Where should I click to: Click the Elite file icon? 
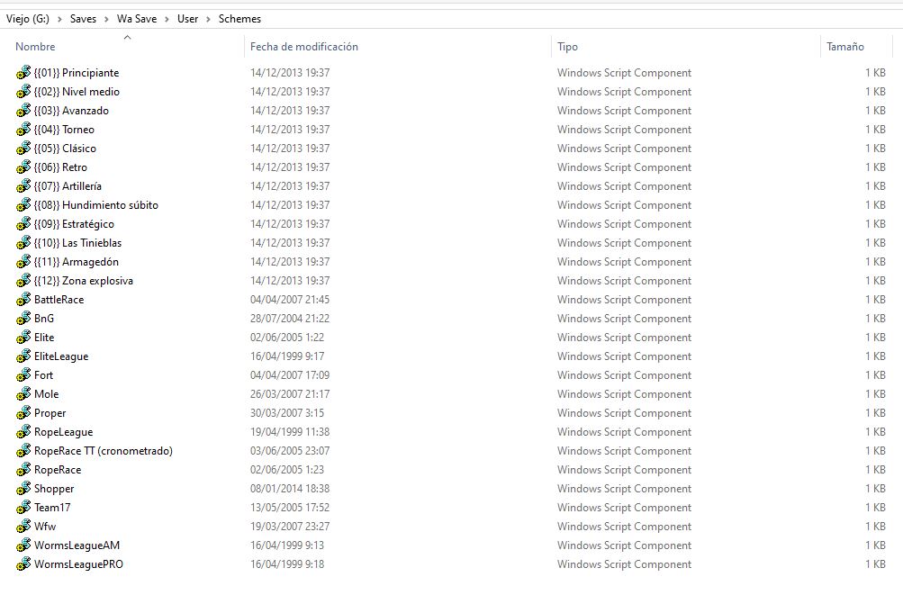(23, 338)
